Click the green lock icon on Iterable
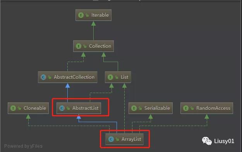The image size is (242, 152). pos(87,15)
